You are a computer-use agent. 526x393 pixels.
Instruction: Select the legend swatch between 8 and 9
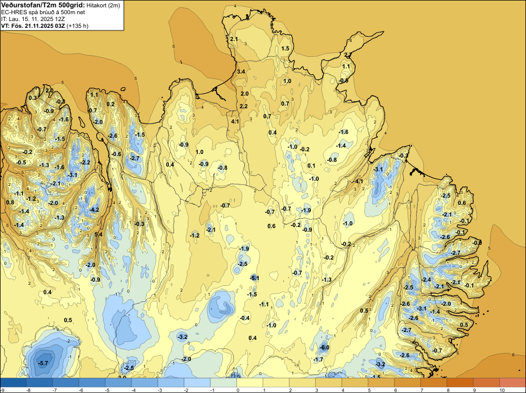[x=460, y=382]
